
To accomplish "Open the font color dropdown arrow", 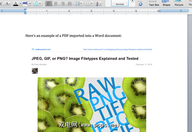I will [20, 3].
